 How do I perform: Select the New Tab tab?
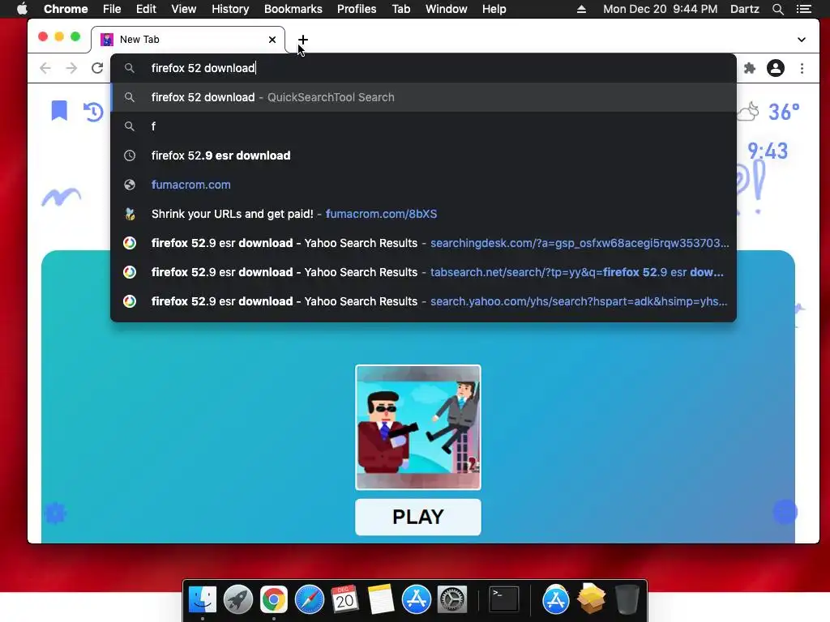(188, 40)
